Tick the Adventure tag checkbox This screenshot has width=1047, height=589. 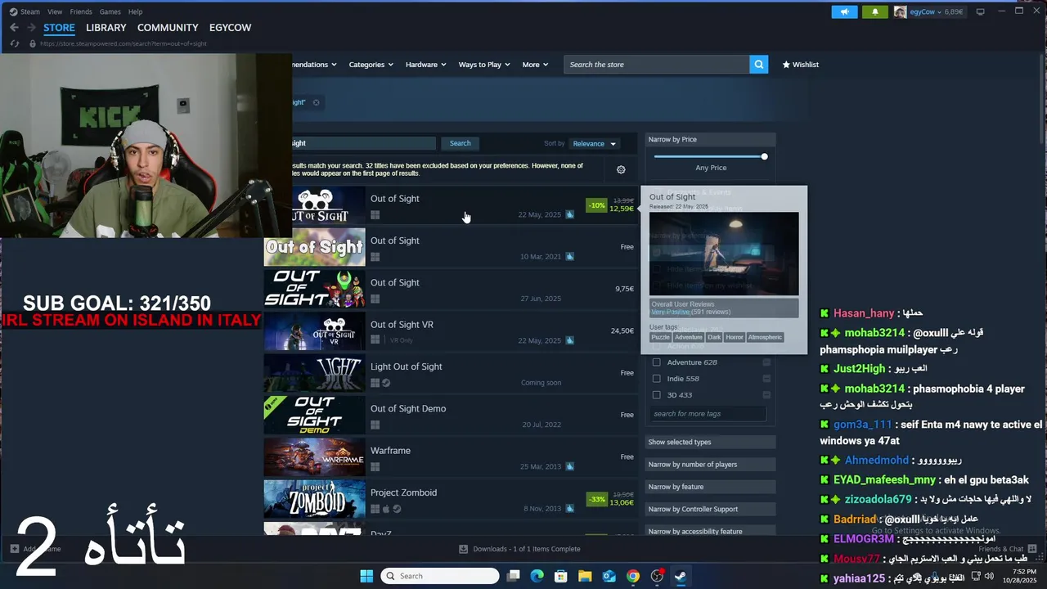[656, 362]
